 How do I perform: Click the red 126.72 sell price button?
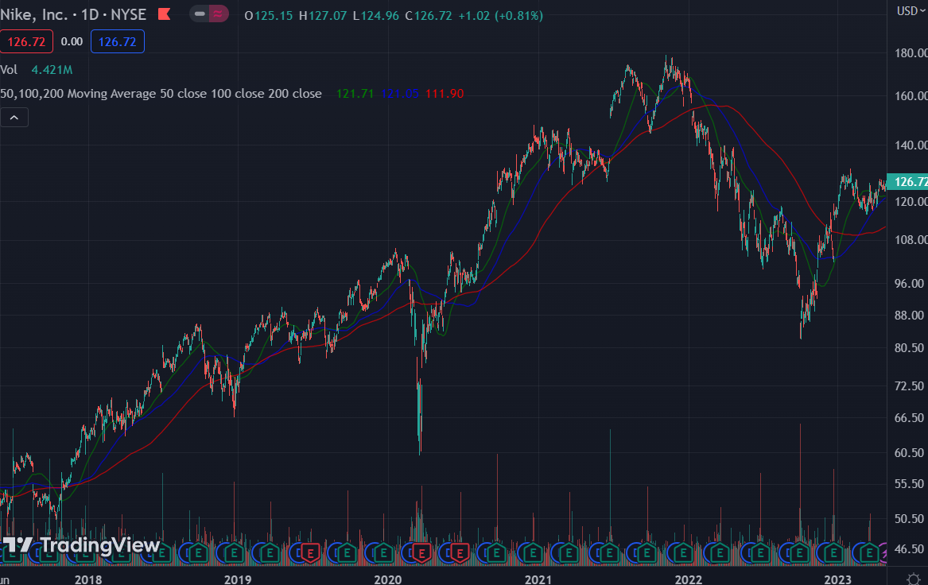[26, 42]
